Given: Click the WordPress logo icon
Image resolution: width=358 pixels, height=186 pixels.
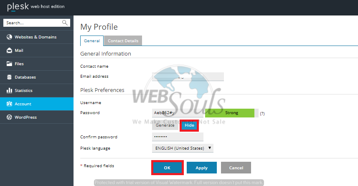Looking at the screenshot, I should (x=9, y=117).
